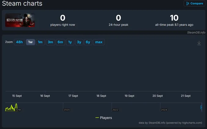Click the 2018 navigator marker

18,110
